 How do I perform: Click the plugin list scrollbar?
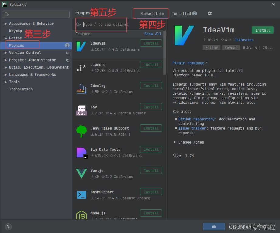coord(164,53)
